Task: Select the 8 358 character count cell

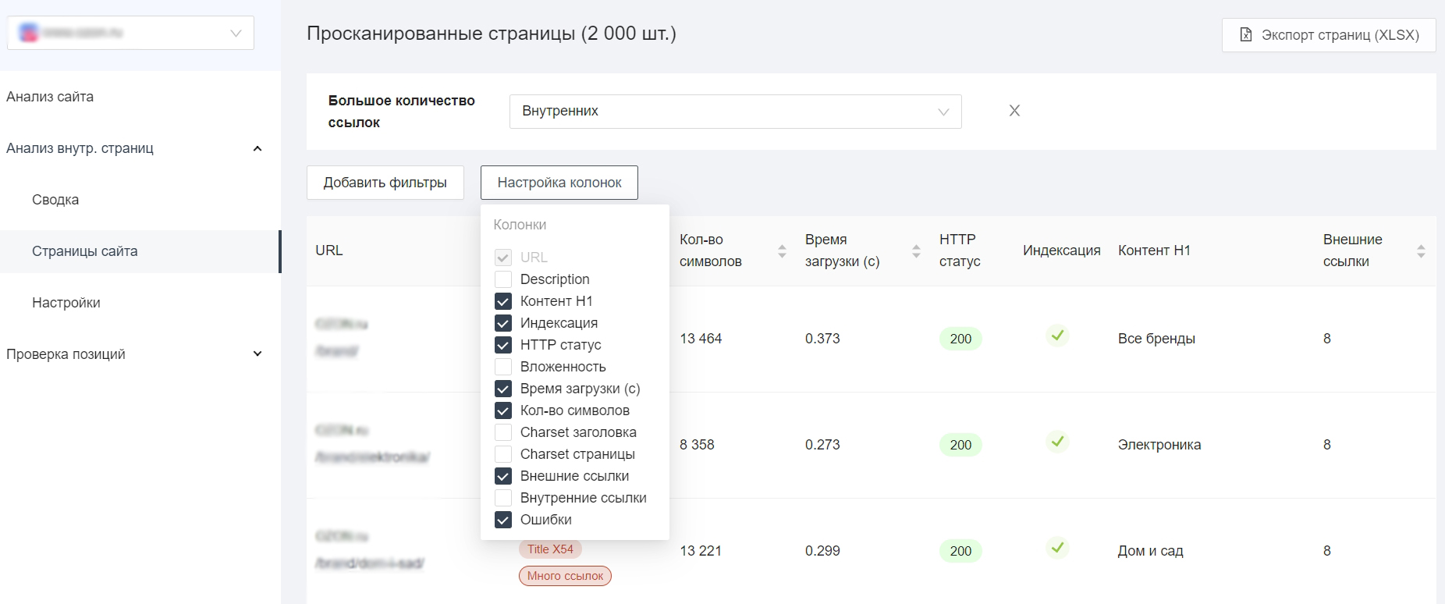Action: click(697, 445)
